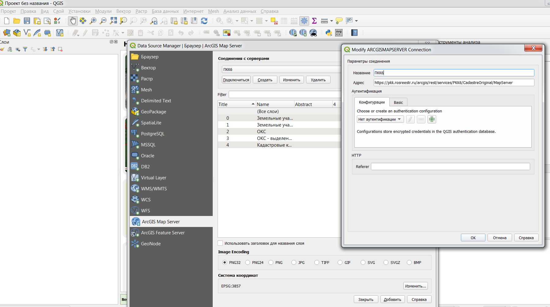The image size is (550, 307).
Task: Open the Растр menu
Action: point(141,11)
